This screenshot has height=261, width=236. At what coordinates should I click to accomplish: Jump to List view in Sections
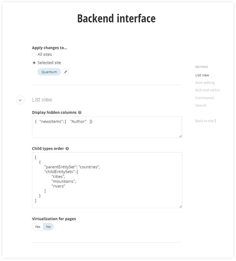click(x=202, y=75)
